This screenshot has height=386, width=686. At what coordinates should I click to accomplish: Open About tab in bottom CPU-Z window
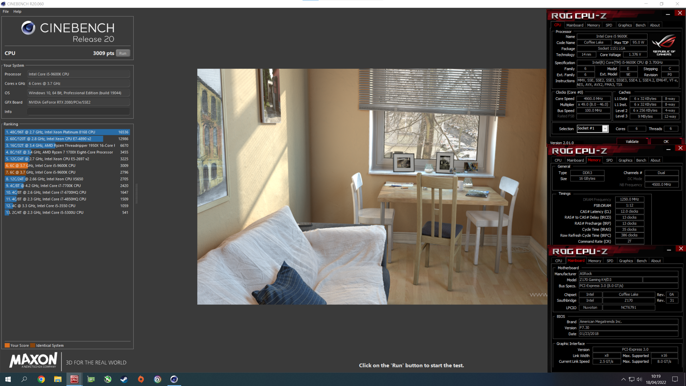coord(656,261)
